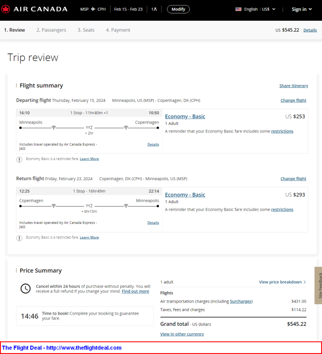This screenshot has width=322, height=354.
Task: Click the $114.22 taxes and fees amount
Action: (x=299, y=310)
